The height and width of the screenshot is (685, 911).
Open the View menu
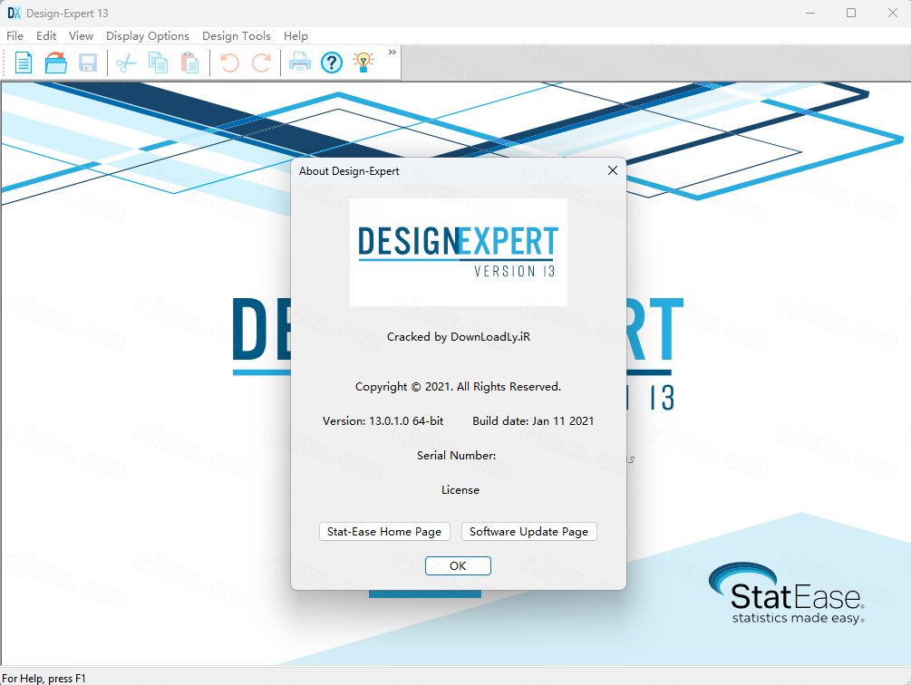click(x=81, y=36)
